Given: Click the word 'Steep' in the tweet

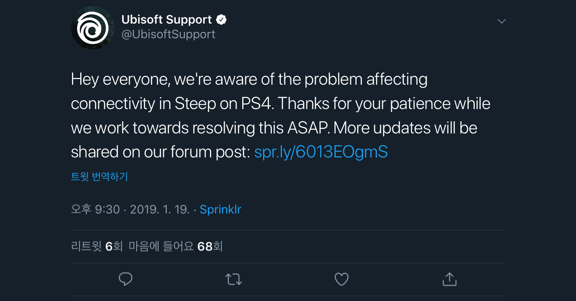Looking at the screenshot, I should coord(195,104).
